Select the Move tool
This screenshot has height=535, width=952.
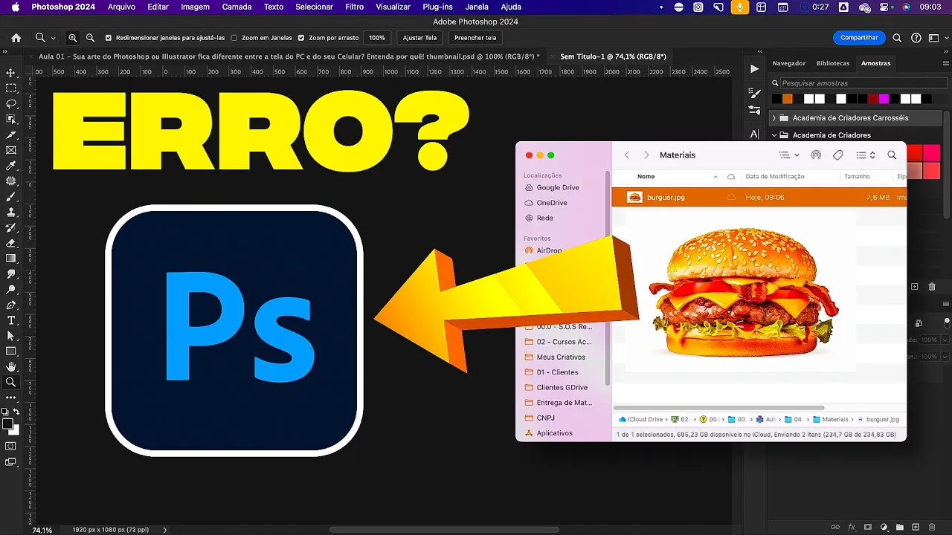click(x=11, y=73)
